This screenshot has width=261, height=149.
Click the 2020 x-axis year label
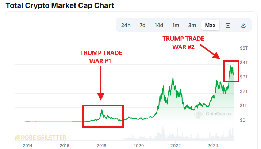click(138, 146)
